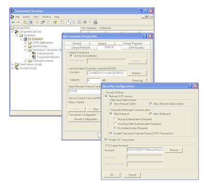207x189 pixels.
Task: Select the highlighted Large Icons view button
Action: 69,22
